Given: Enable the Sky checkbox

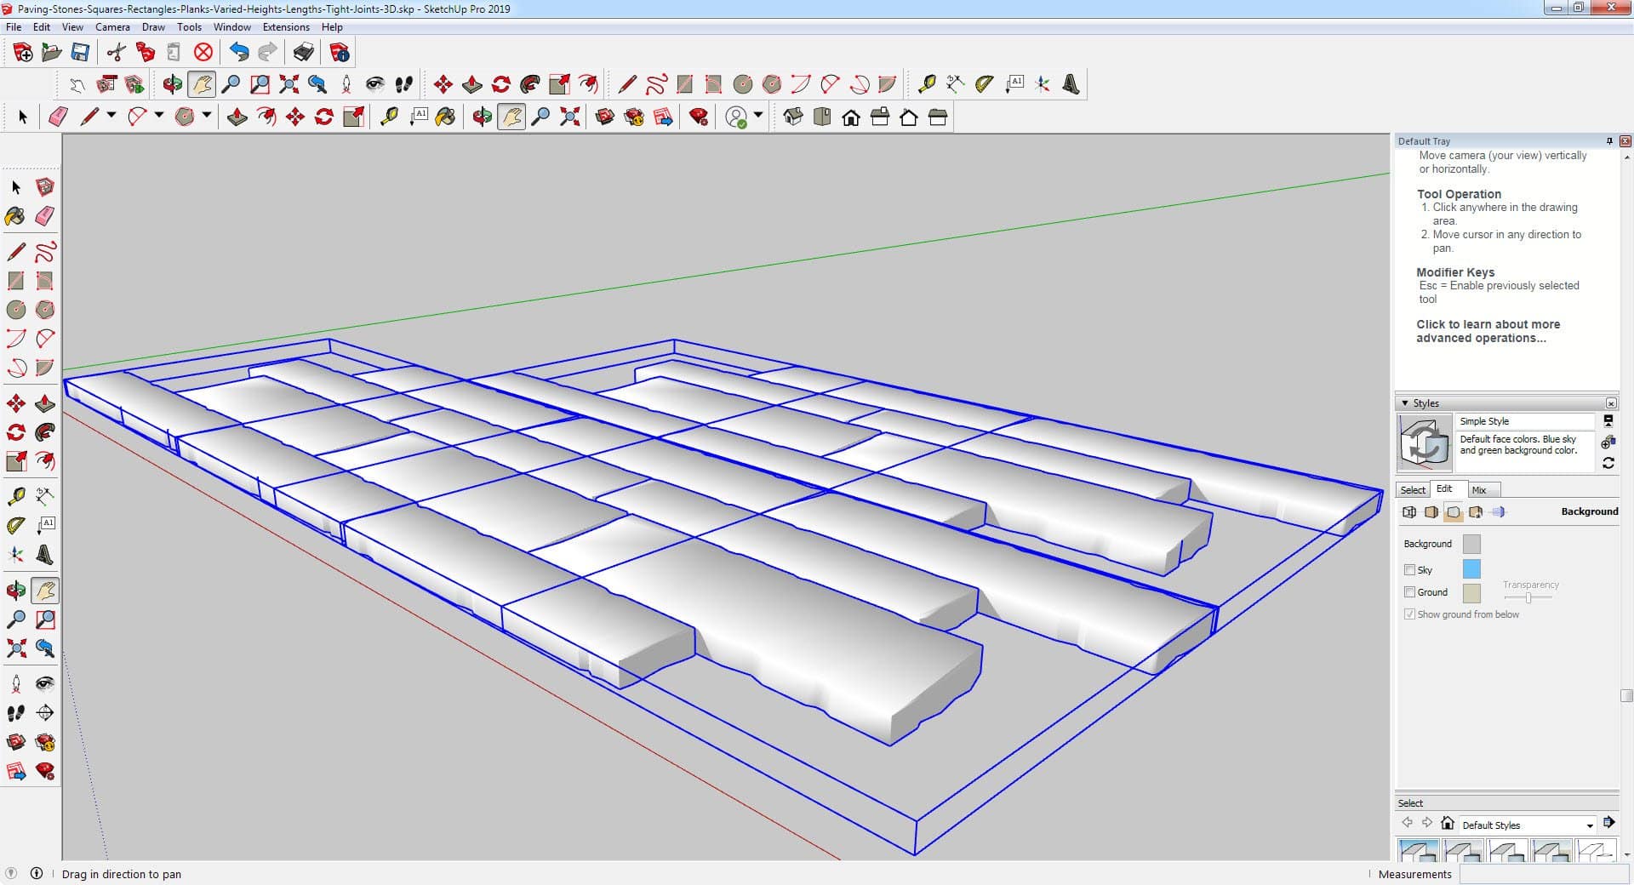Looking at the screenshot, I should (1409, 570).
